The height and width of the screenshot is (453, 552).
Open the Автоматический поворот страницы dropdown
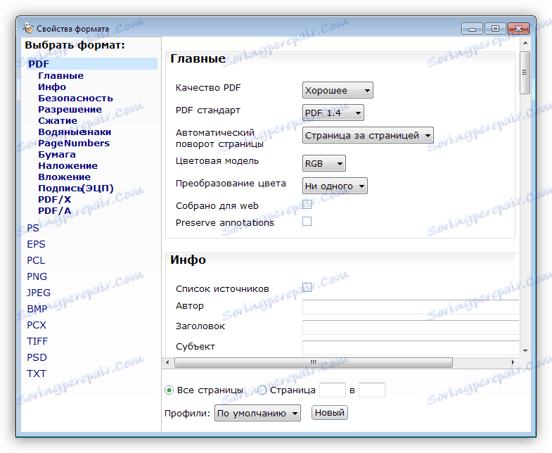click(368, 135)
